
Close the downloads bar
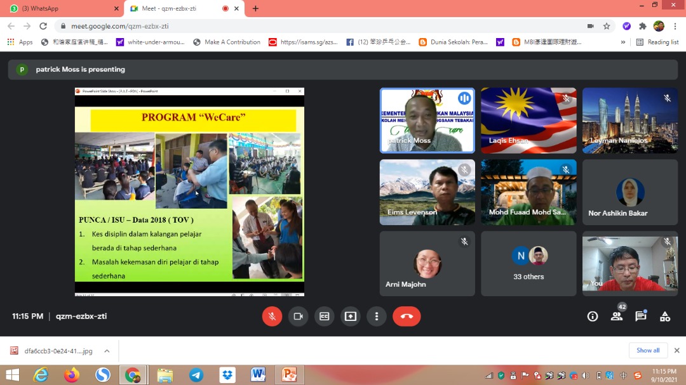click(677, 351)
